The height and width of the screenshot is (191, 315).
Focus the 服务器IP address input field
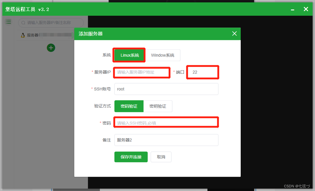pos(142,72)
